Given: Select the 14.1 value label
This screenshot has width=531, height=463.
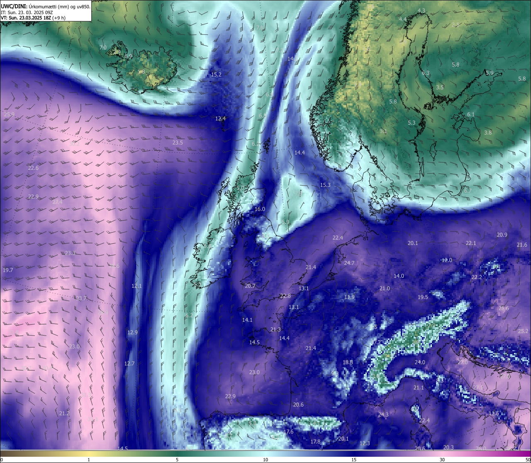Looking at the screenshot, I should tap(247, 320).
